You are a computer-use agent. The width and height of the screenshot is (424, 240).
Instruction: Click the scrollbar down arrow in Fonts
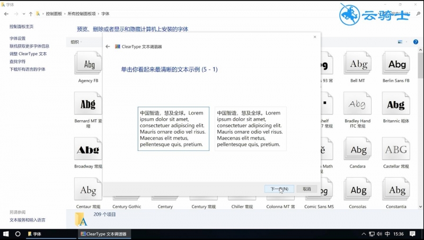pyautogui.click(x=420, y=207)
